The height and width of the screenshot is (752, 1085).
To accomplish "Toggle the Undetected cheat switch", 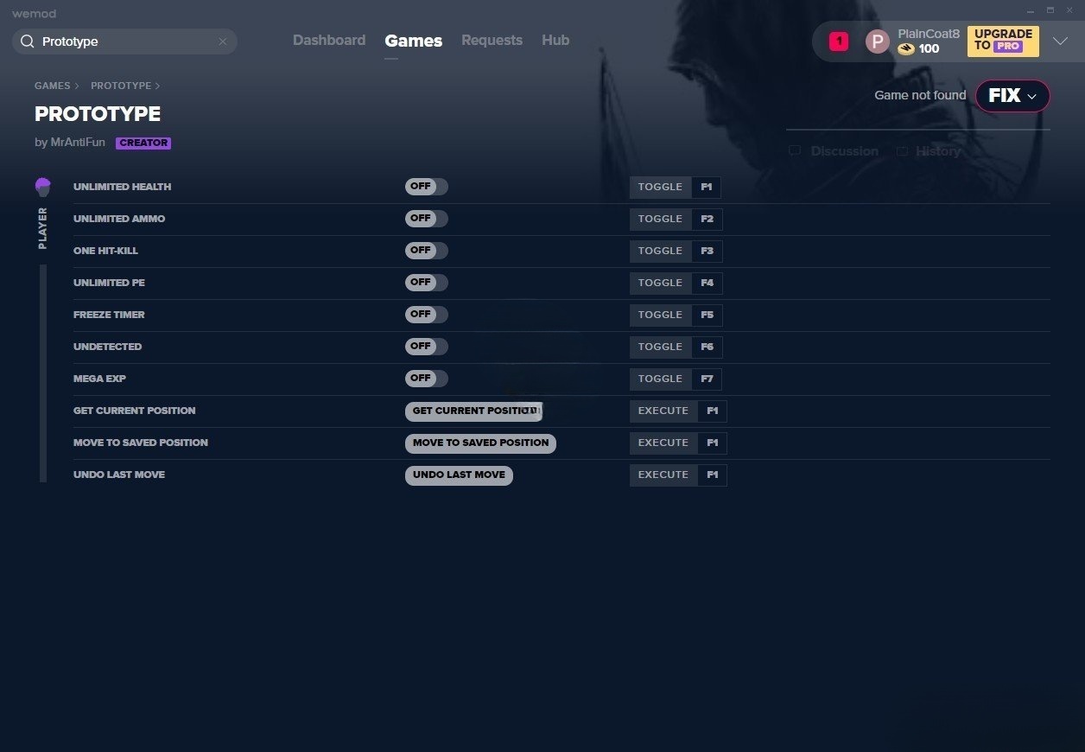I will [x=427, y=347].
